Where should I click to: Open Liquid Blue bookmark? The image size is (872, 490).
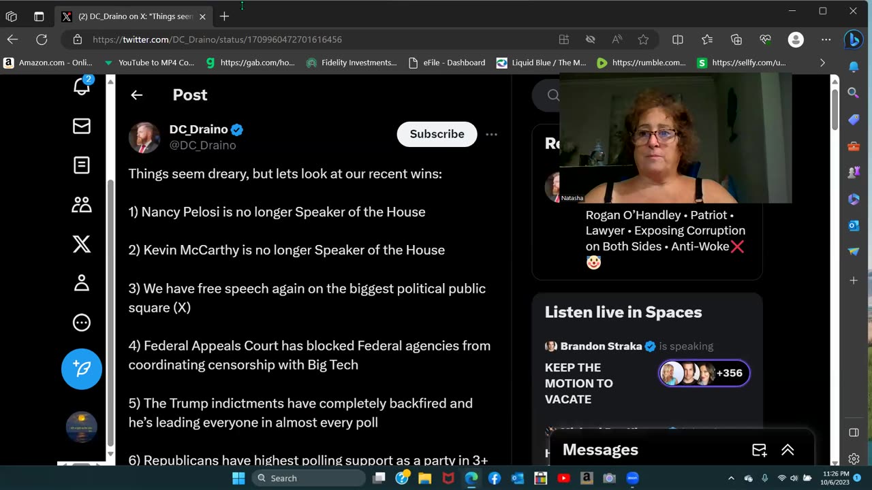(x=542, y=63)
